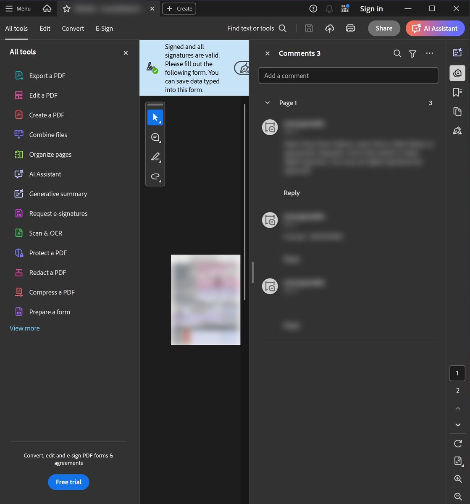
Task: Open AI Assistant icon in right rail
Action: tap(457, 52)
